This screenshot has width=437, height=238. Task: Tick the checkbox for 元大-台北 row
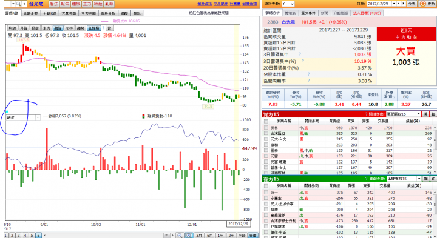point(266,139)
